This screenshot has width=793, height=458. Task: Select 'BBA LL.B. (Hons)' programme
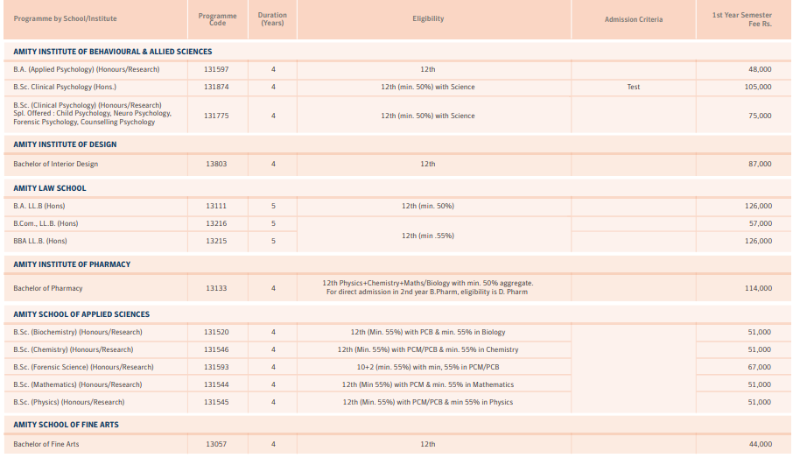tap(40, 242)
